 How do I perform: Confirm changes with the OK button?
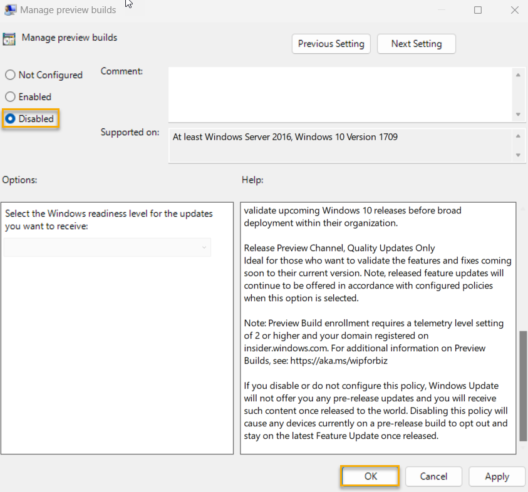click(370, 476)
